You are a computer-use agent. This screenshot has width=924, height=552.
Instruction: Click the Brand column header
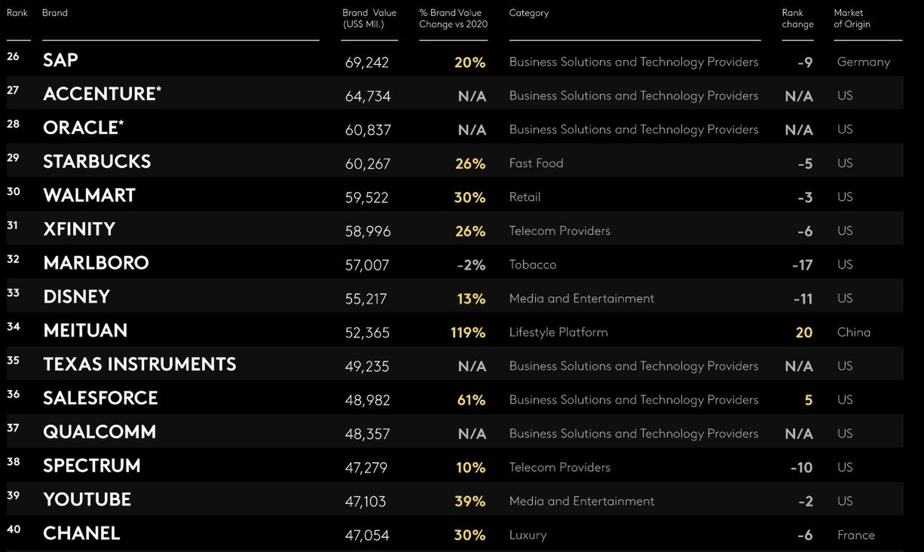(55, 13)
